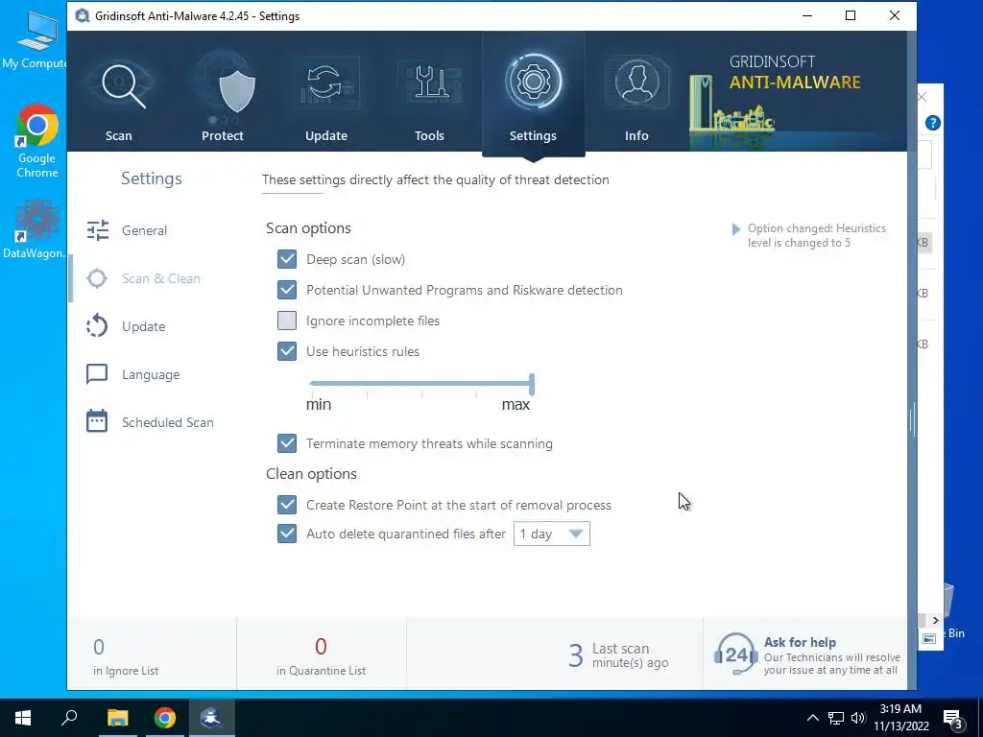Image resolution: width=983 pixels, height=737 pixels.
Task: Click the vertical scrollbar of settings window
Action: pyautogui.click(x=912, y=420)
